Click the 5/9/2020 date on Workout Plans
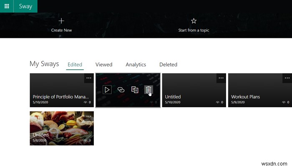This screenshot has height=168, width=292. 238,102
